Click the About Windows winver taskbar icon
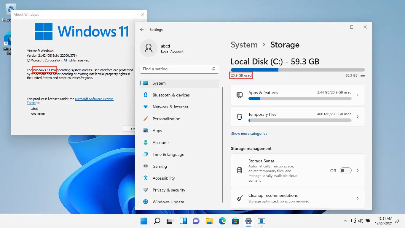The width and height of the screenshot is (405, 228). pos(262,221)
